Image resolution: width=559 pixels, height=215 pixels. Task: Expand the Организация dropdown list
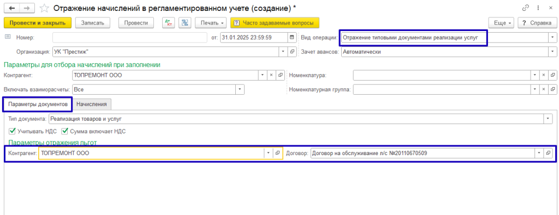point(283,52)
